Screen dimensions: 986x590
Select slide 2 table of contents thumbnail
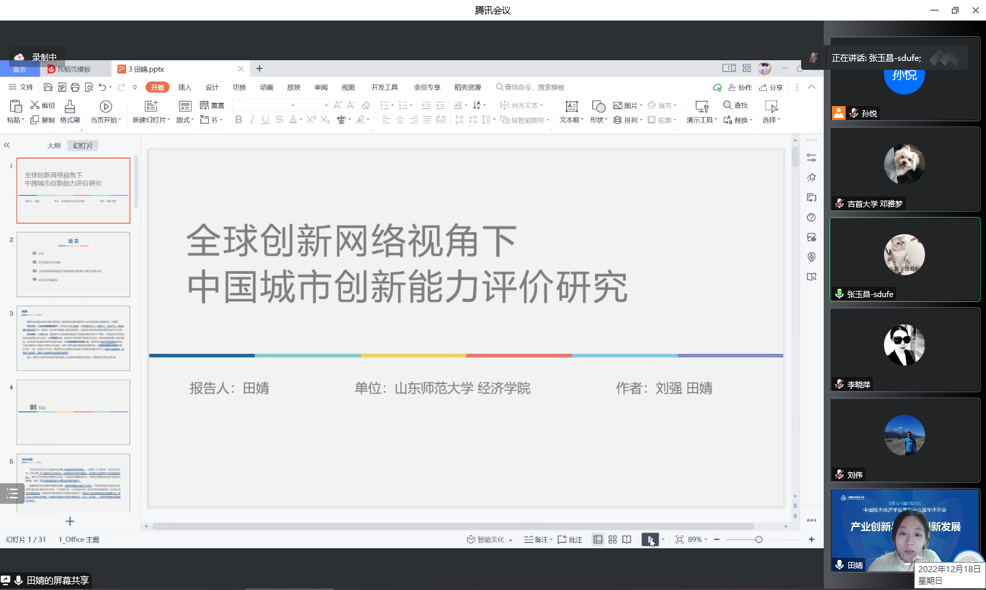(73, 264)
